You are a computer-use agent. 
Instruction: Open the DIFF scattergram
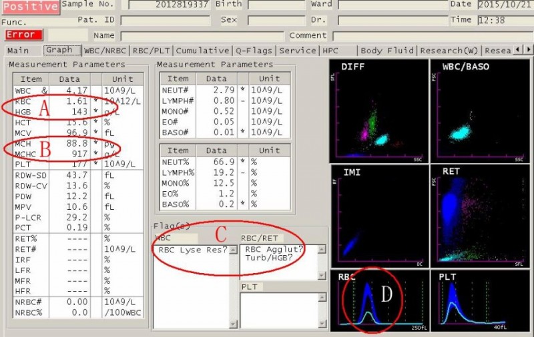click(x=379, y=111)
